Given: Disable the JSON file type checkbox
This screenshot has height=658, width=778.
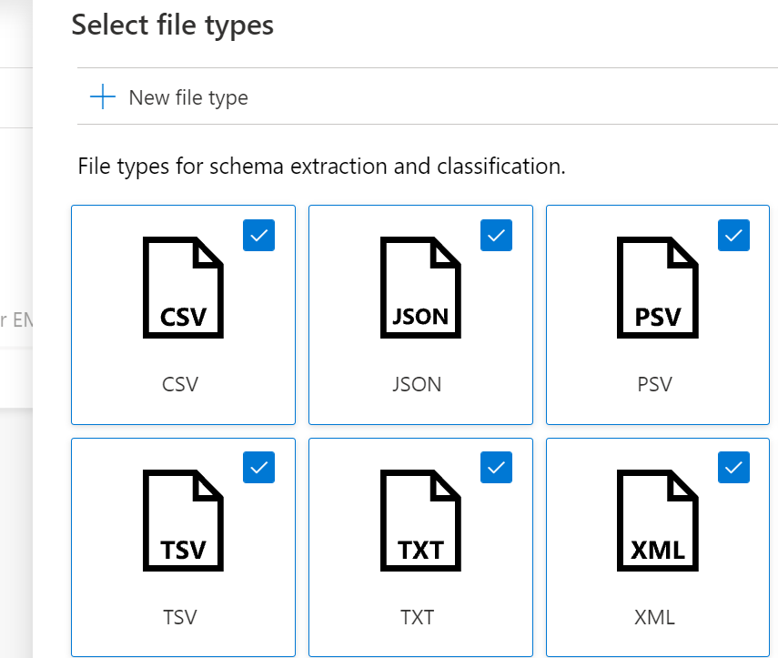Looking at the screenshot, I should point(496,236).
